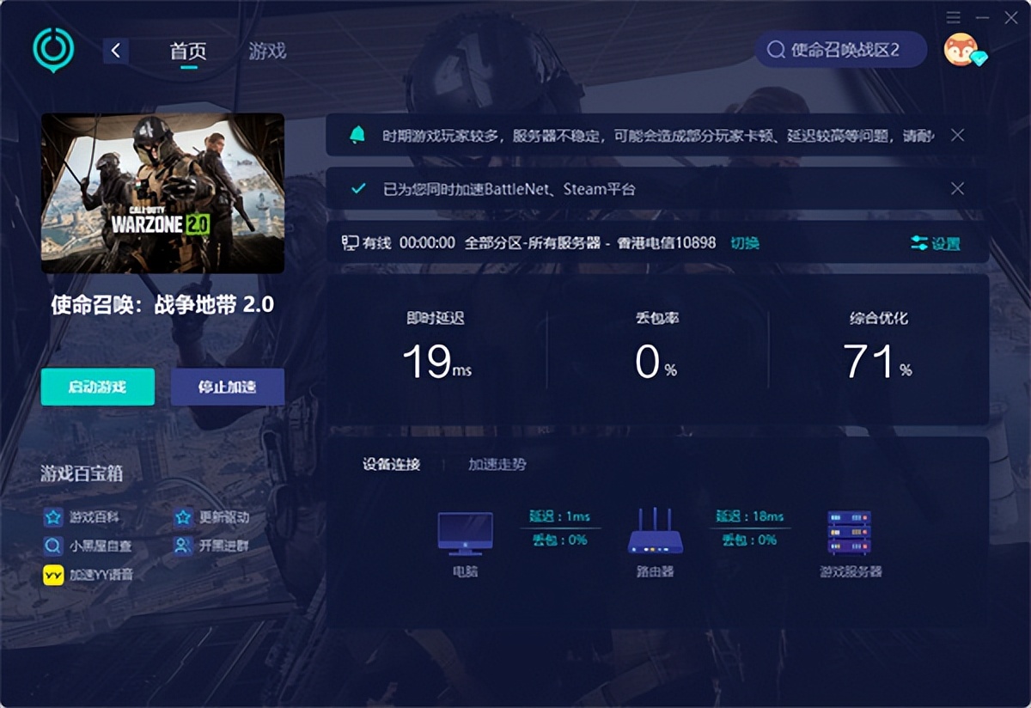Click the 更新驱动 driver update icon
The image size is (1031, 708).
[181, 516]
